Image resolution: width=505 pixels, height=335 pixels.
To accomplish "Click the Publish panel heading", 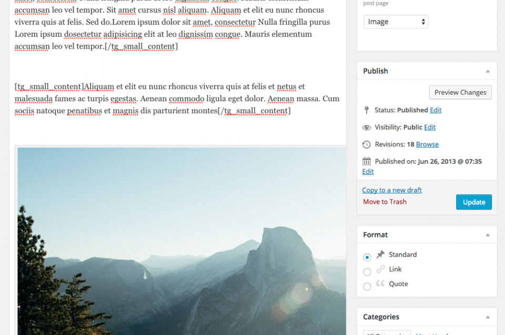I will (x=376, y=71).
